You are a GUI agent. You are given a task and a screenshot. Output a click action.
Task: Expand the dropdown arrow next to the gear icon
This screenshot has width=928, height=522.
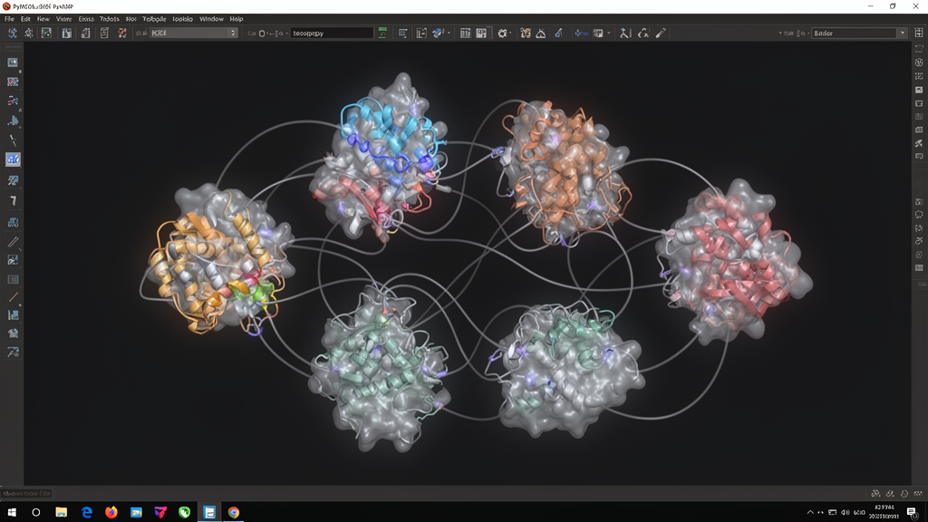point(510,34)
